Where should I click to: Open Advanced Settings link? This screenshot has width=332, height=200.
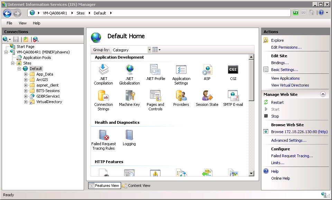click(289, 140)
